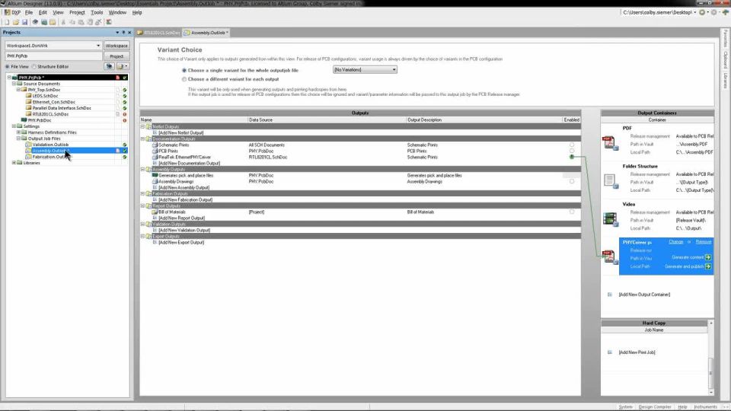
Task: Click [Add New Assembly Output]
Action: coord(184,188)
